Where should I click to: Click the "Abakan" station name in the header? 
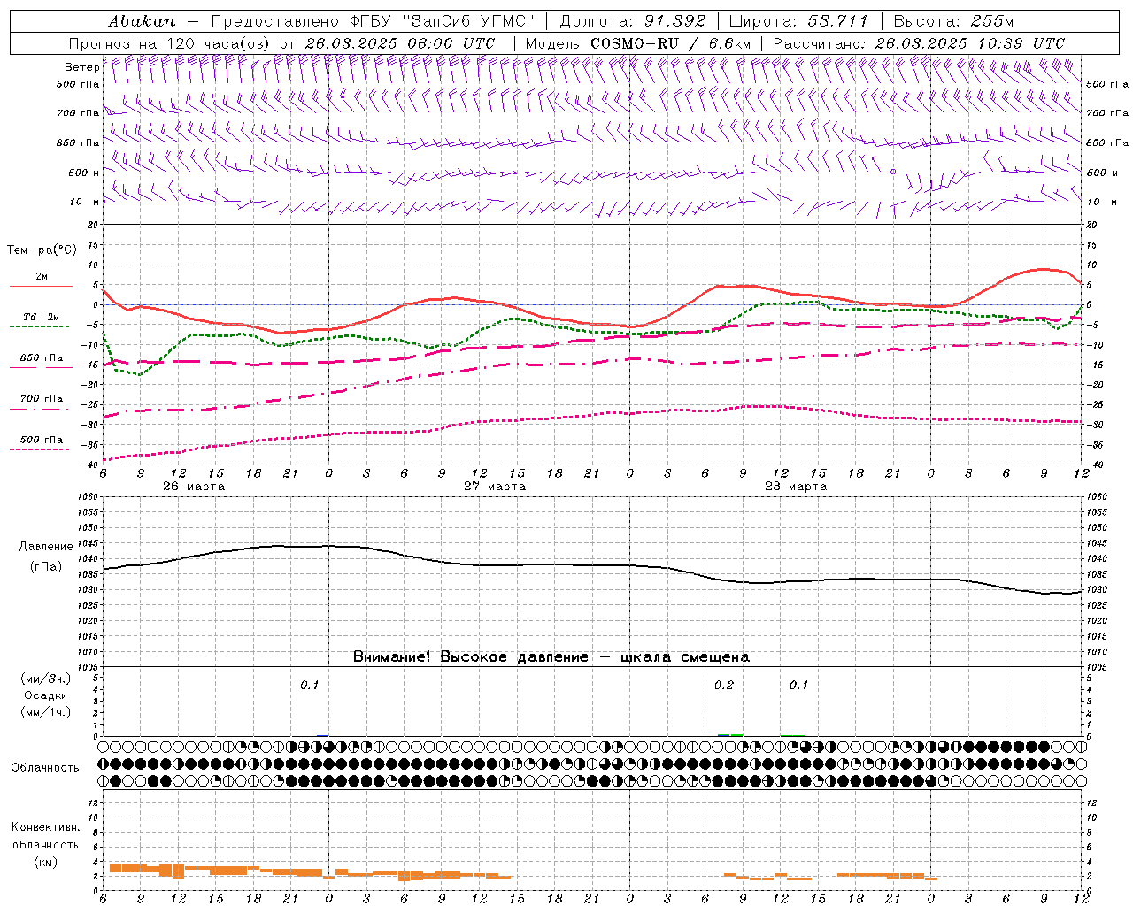point(142,20)
